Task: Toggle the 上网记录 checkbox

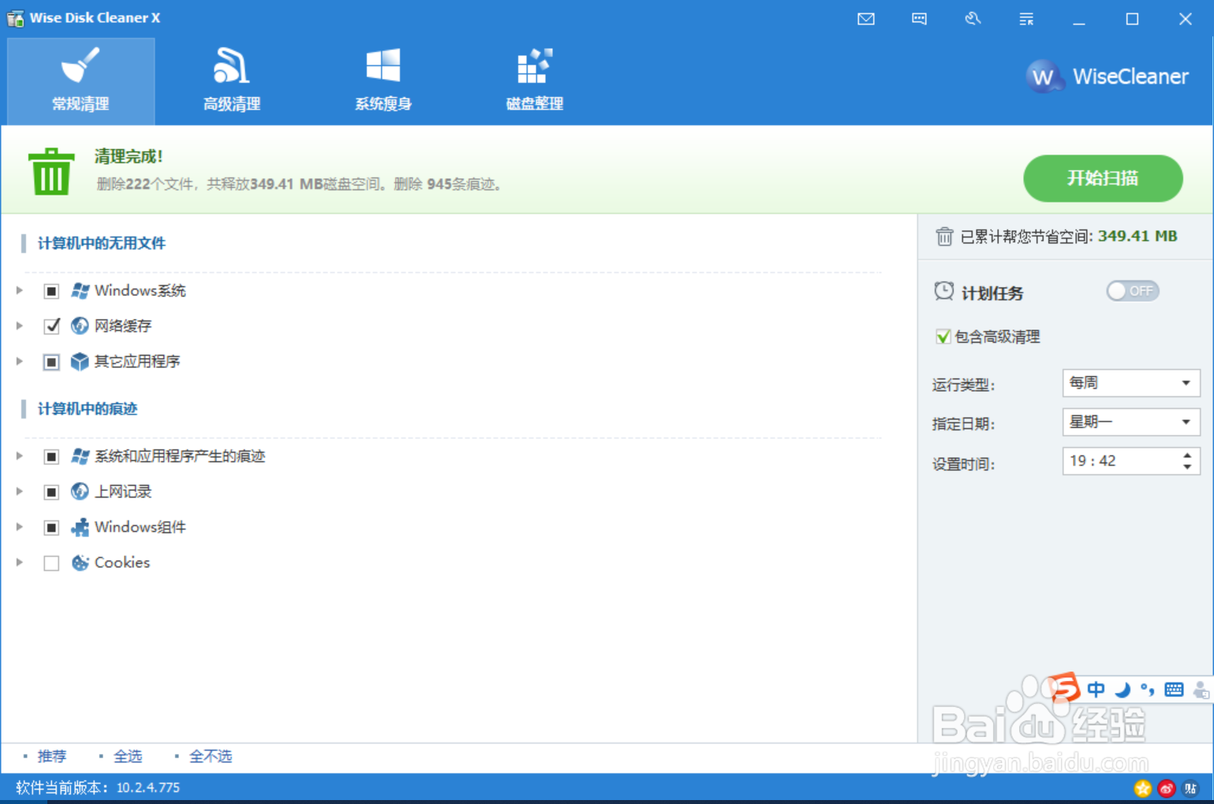Action: pos(51,492)
